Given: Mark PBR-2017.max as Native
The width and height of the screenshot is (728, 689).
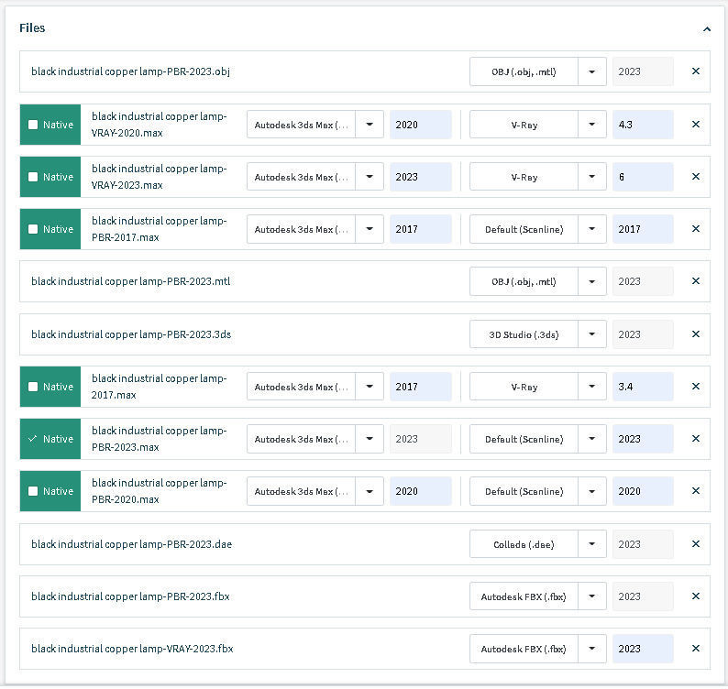Looking at the screenshot, I should [34, 229].
